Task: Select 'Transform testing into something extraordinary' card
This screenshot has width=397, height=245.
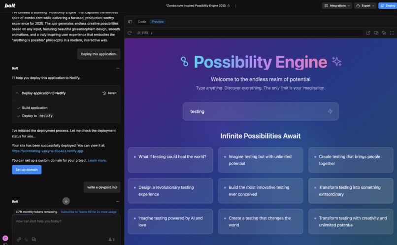Action: click(351, 191)
